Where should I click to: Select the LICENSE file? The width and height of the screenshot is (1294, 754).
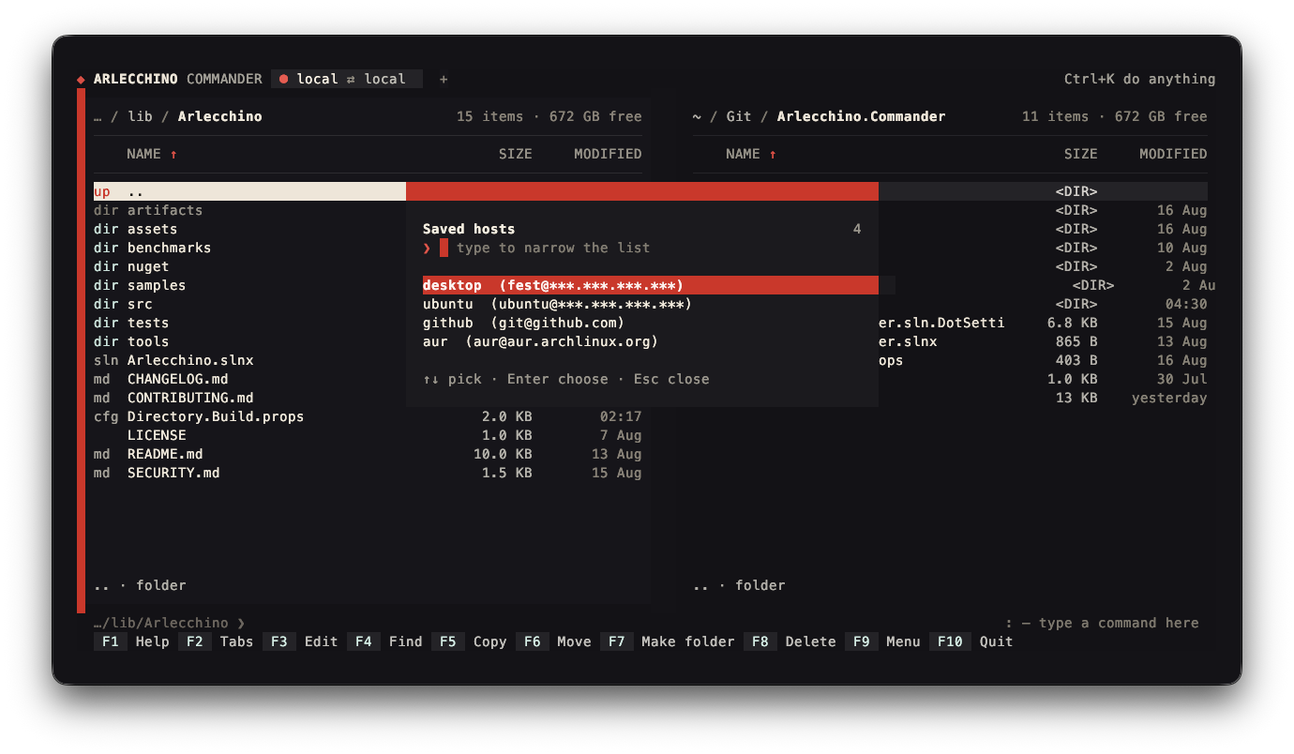368,435
